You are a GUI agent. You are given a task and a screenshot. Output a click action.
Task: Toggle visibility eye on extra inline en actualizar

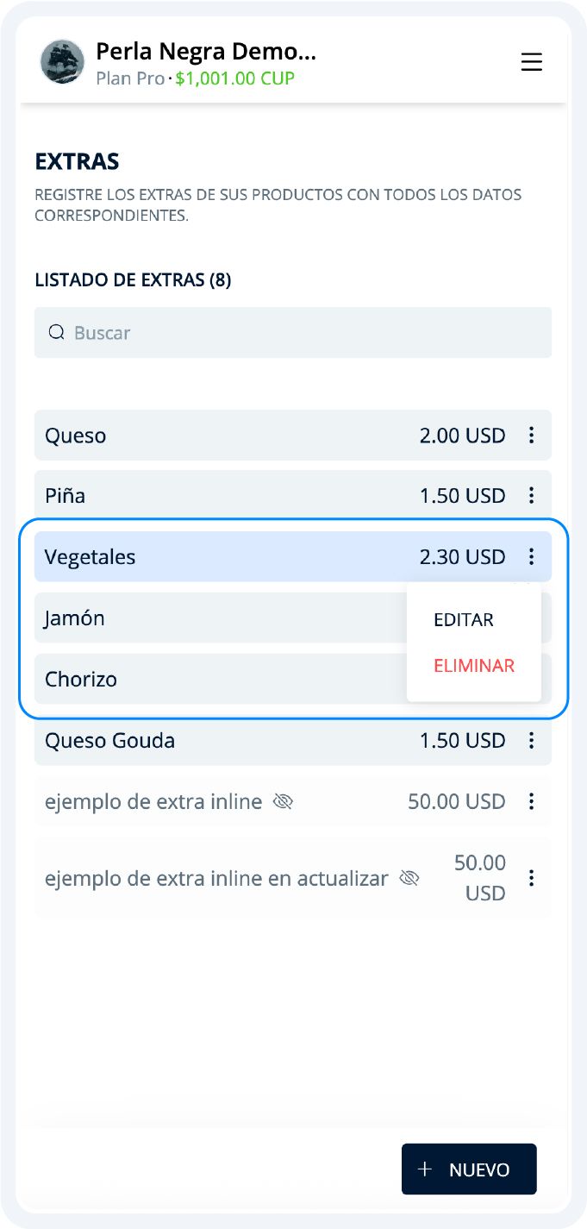[409, 878]
